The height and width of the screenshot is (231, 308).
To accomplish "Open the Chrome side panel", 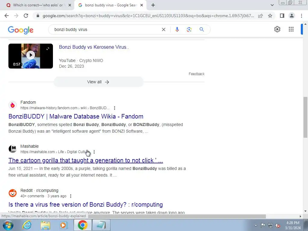I will [x=282, y=16].
